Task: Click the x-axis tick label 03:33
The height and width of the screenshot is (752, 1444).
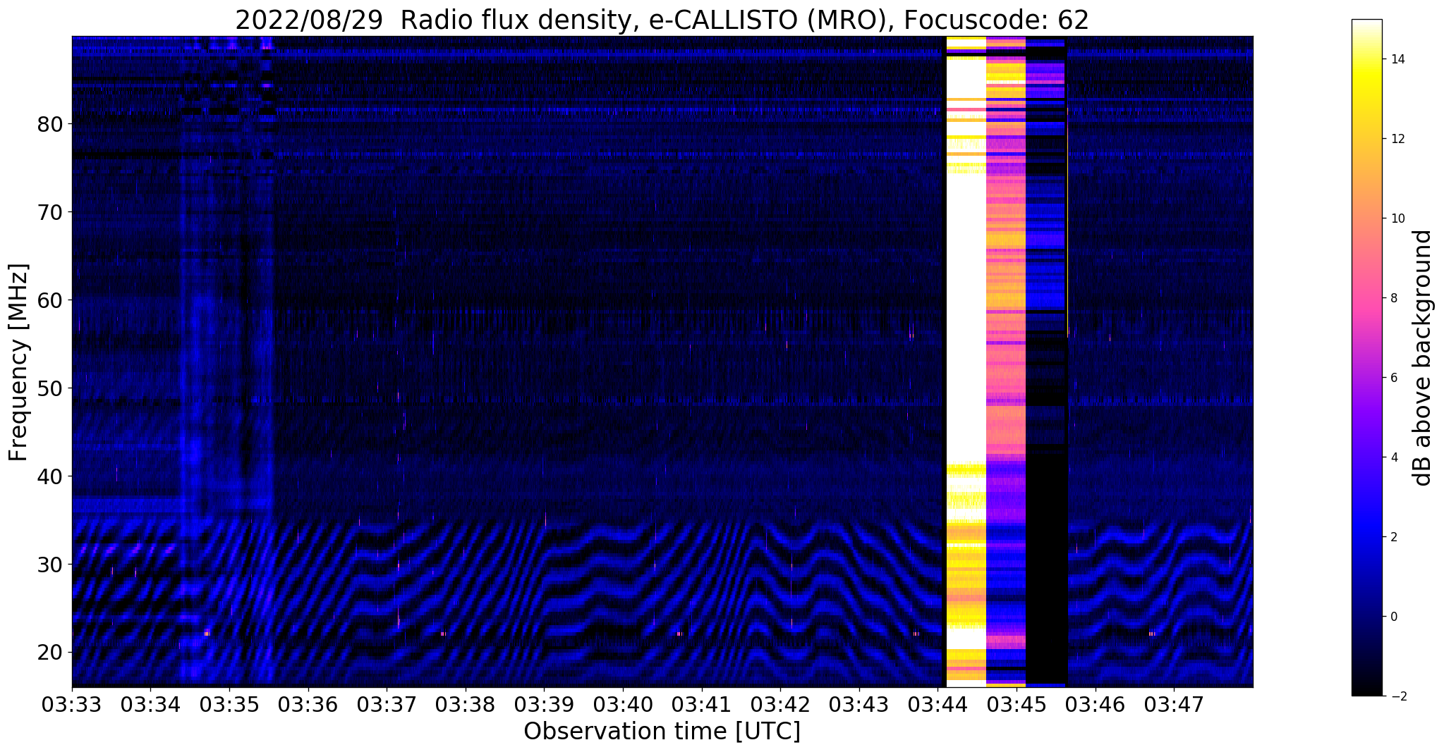Action: click(x=72, y=705)
